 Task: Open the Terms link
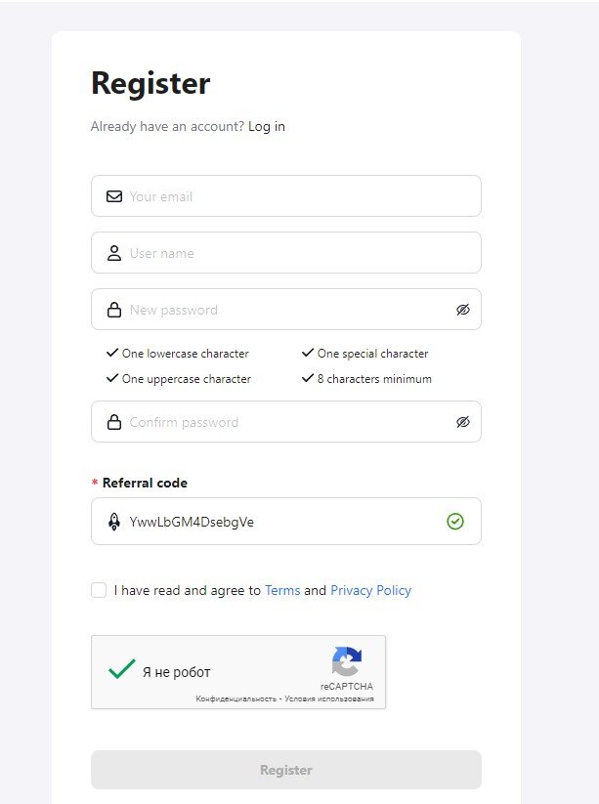(282, 590)
